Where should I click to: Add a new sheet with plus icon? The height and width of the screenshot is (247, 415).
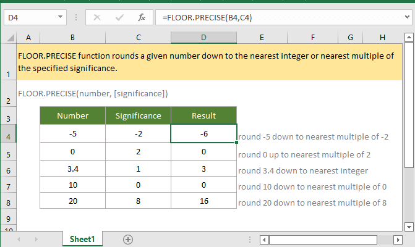(128, 239)
